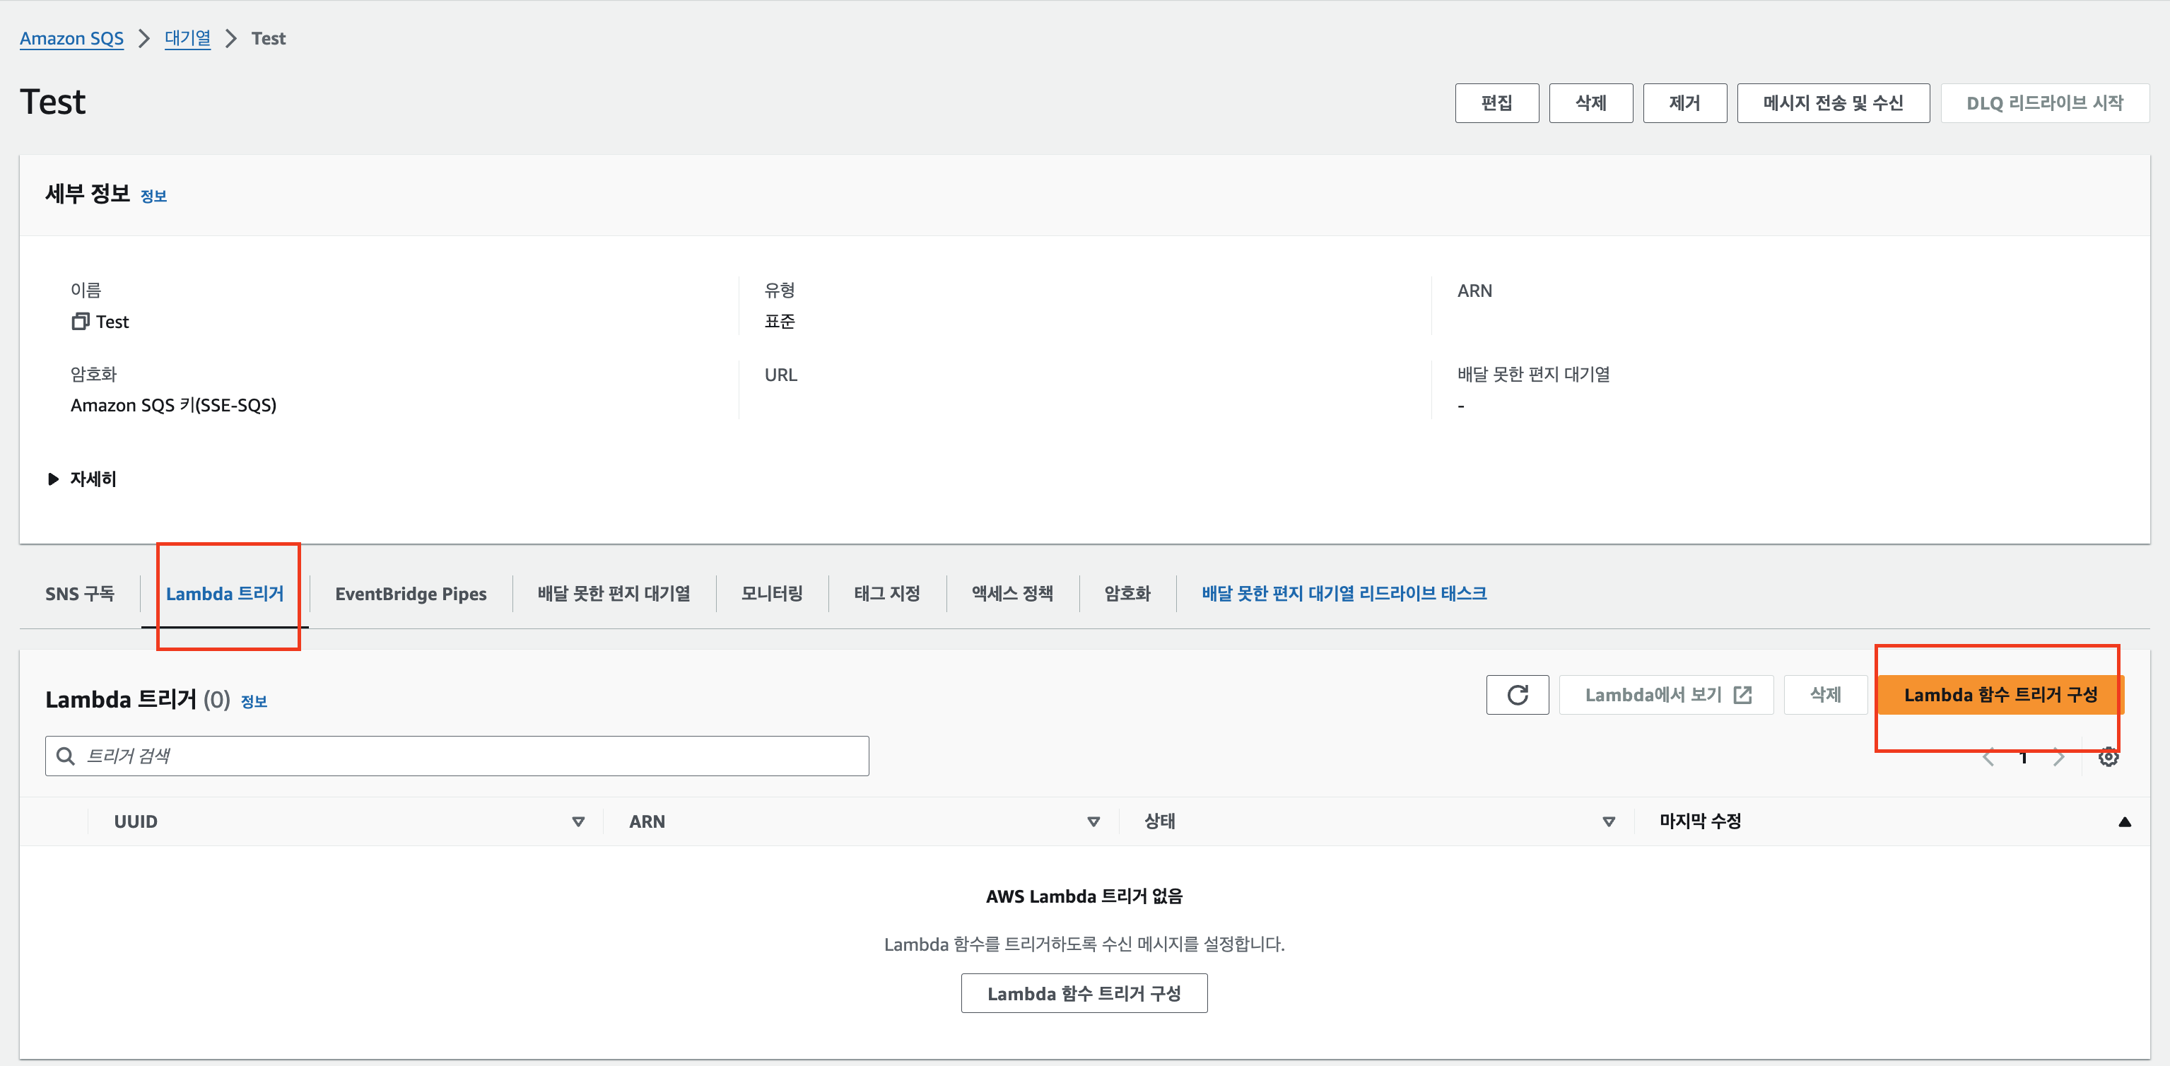Click orange Lambda 함수 트리거 구성 button
The width and height of the screenshot is (2170, 1066).
[2000, 694]
